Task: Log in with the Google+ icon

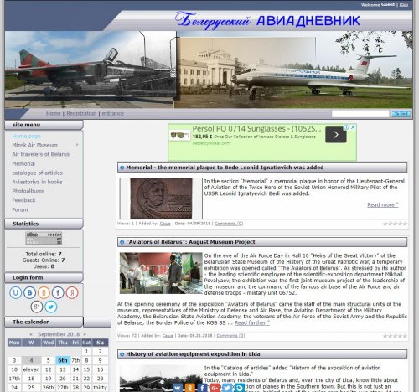Action: 37,307
